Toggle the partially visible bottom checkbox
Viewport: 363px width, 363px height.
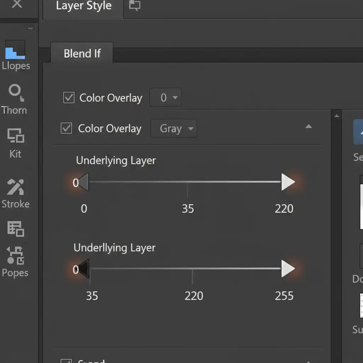point(66,361)
